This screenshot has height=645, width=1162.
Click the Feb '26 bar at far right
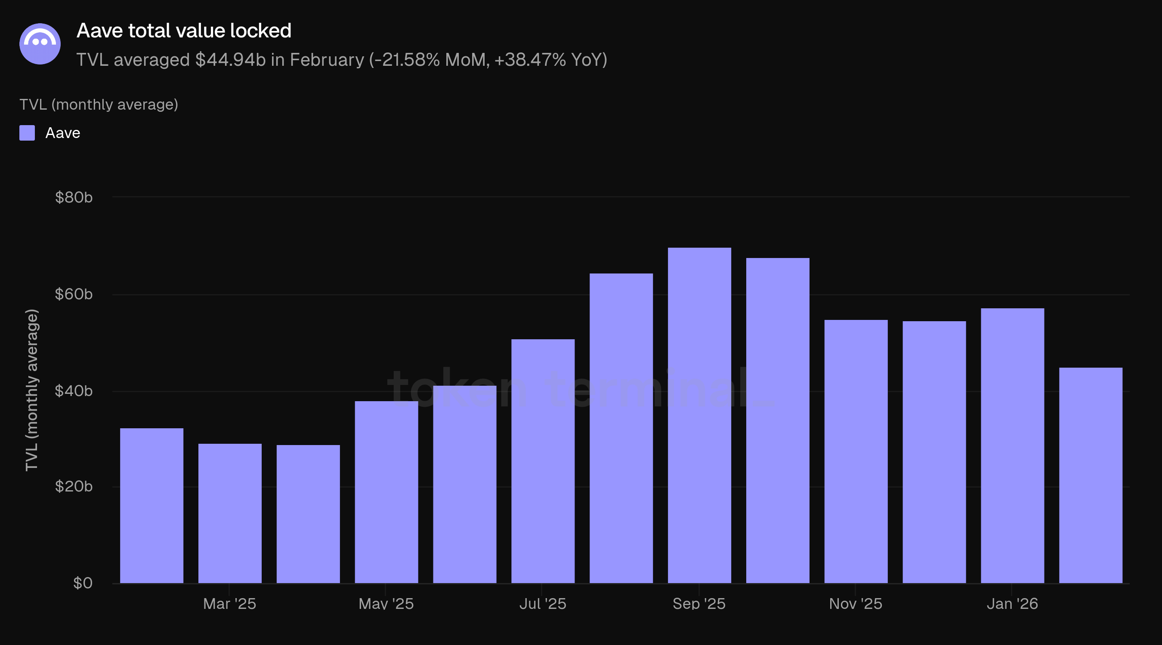1090,476
